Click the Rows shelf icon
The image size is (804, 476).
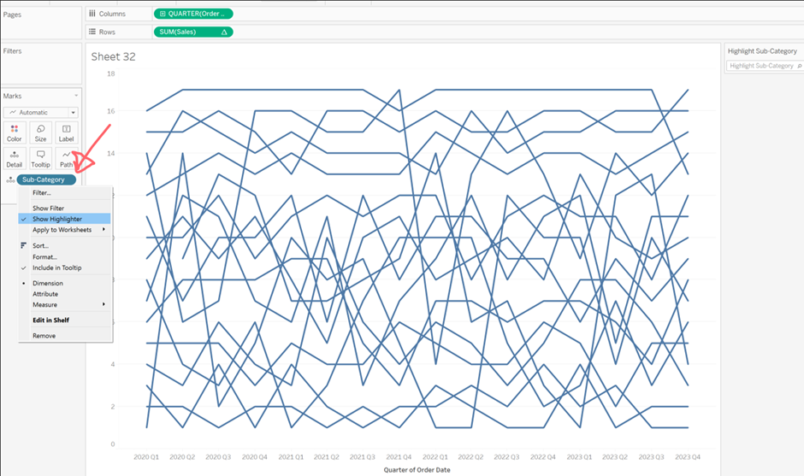point(92,32)
